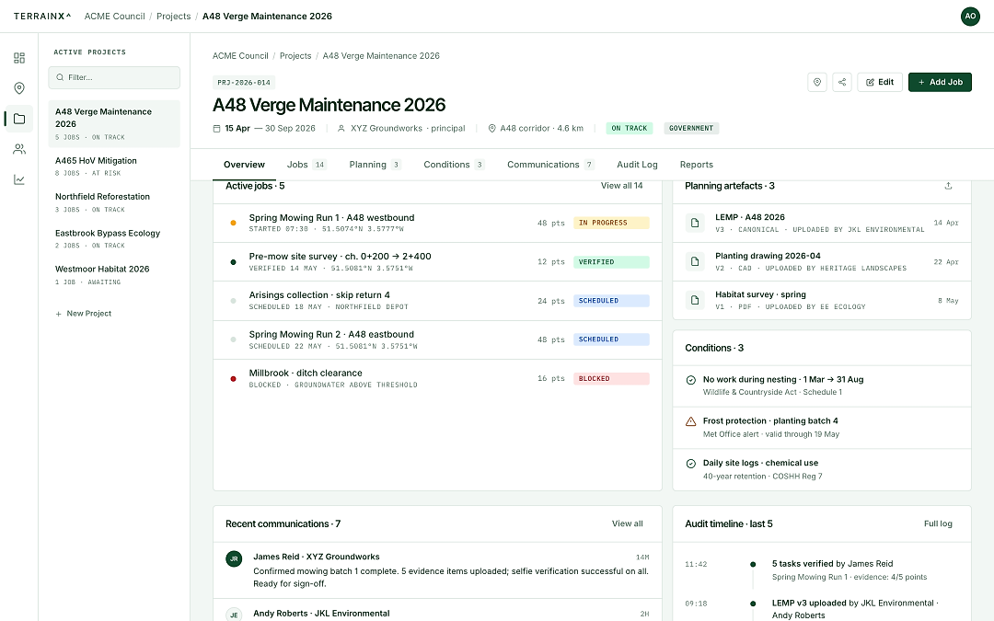Viewport: 994px width, 621px height.
Task: Open the Conditions tab
Action: 454,165
